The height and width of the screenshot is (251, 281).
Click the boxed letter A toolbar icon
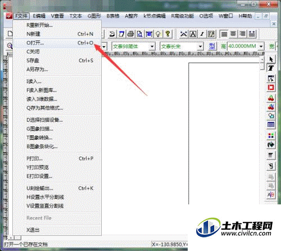click(193, 34)
